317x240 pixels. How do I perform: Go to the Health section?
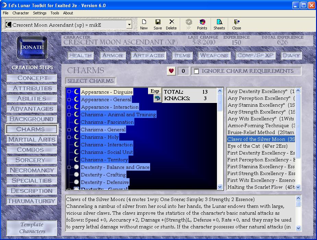coord(81,55)
